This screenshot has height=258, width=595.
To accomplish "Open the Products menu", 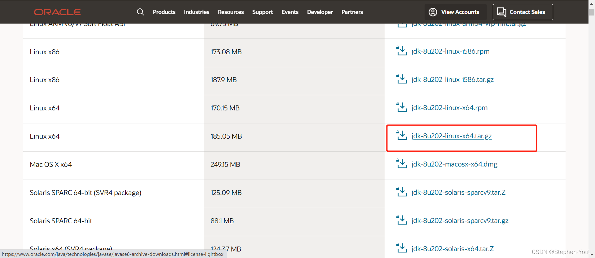I will 164,12.
